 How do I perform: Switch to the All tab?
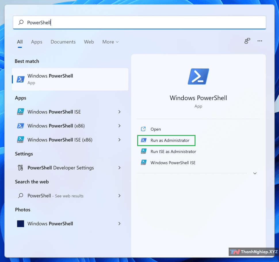20,42
